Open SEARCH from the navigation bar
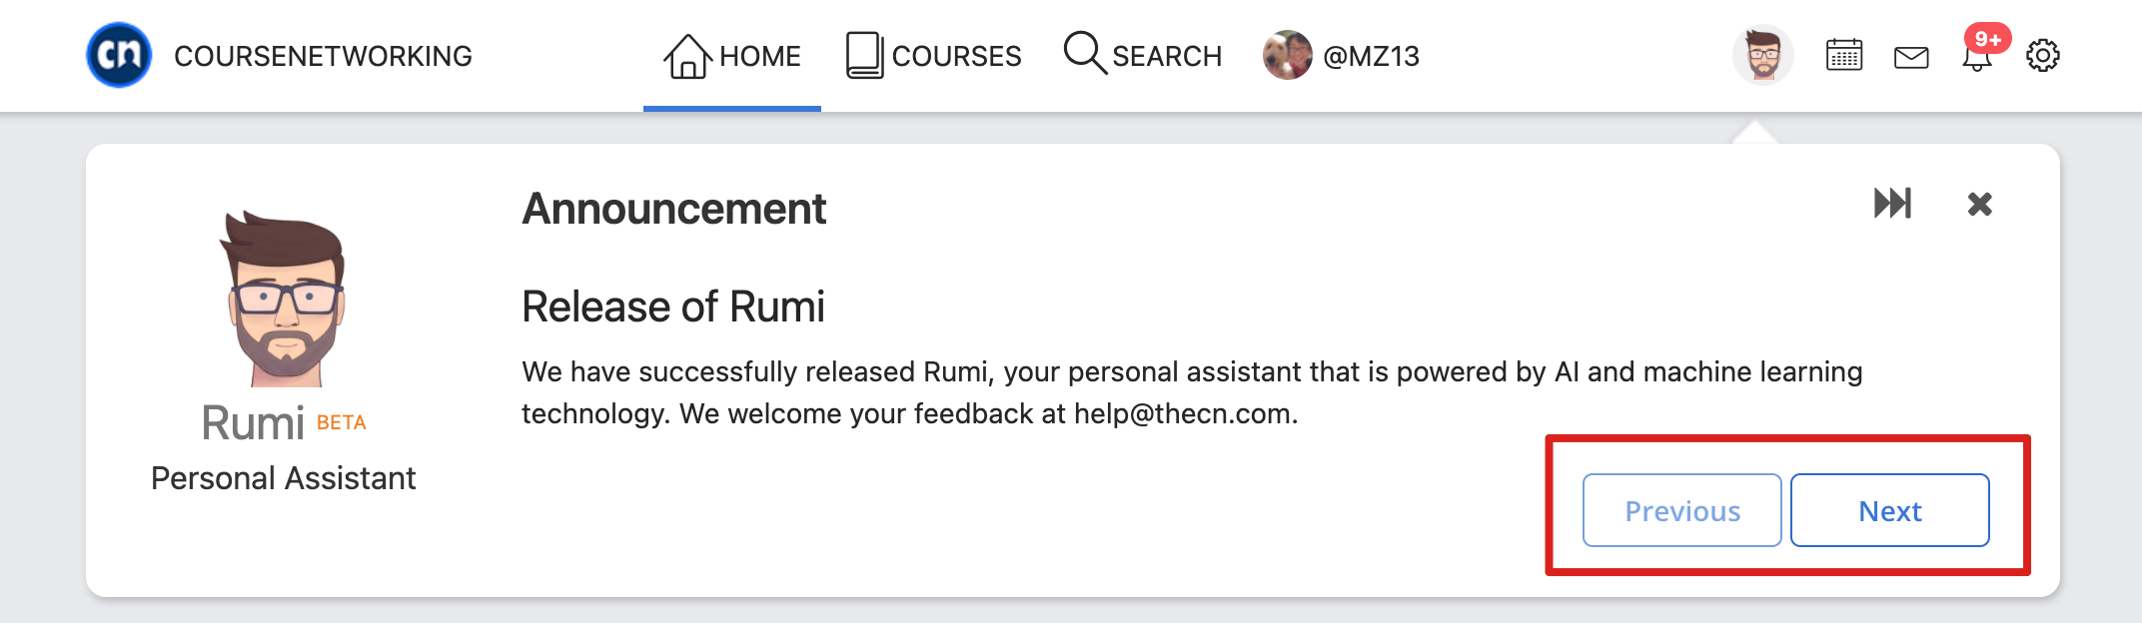2142x623 pixels. (1143, 56)
